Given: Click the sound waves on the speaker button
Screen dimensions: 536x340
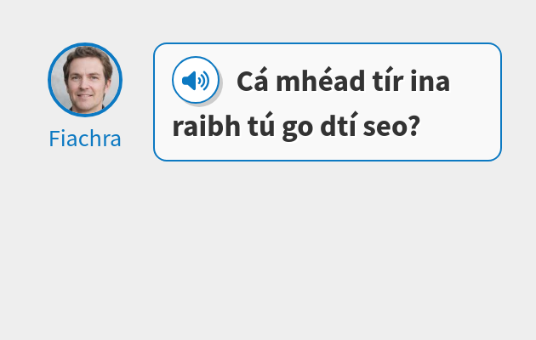Looking at the screenshot, I should (x=204, y=81).
